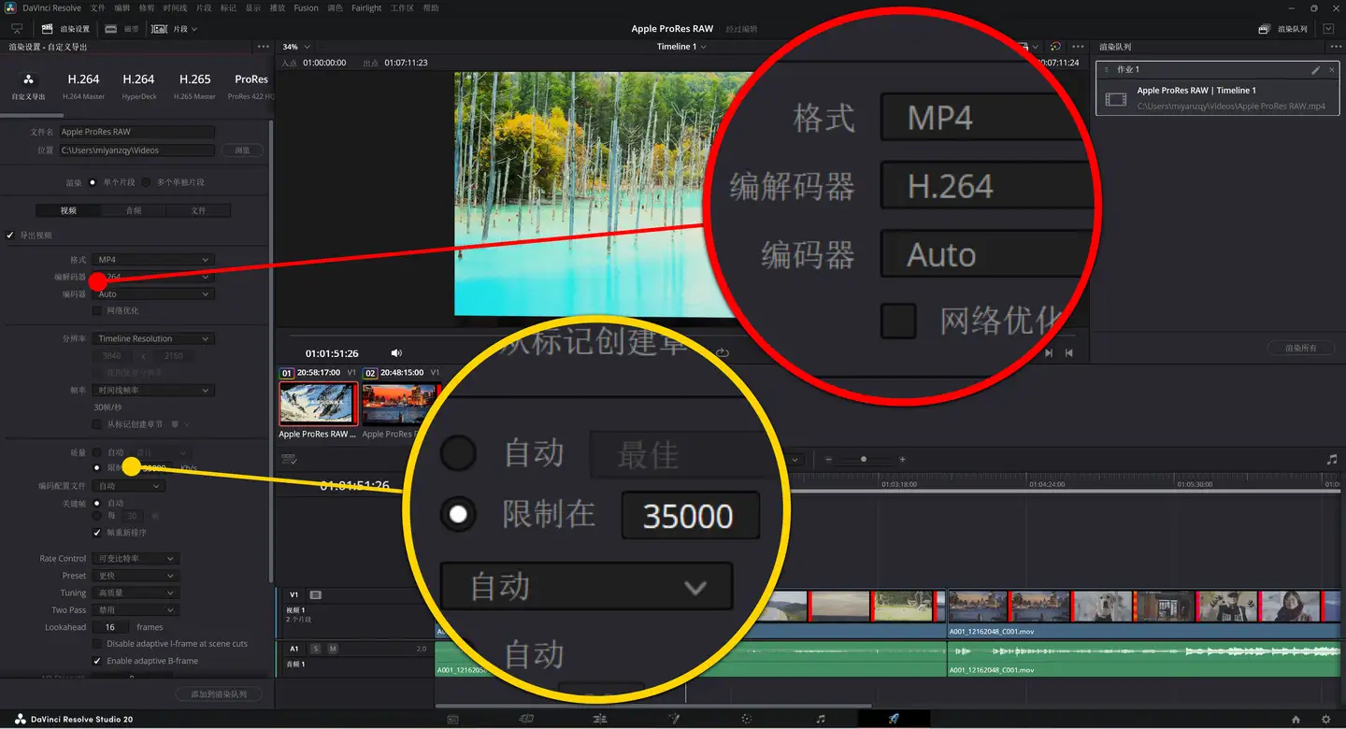Open the Rate Control dropdown
The image size is (1346, 729).
click(136, 558)
